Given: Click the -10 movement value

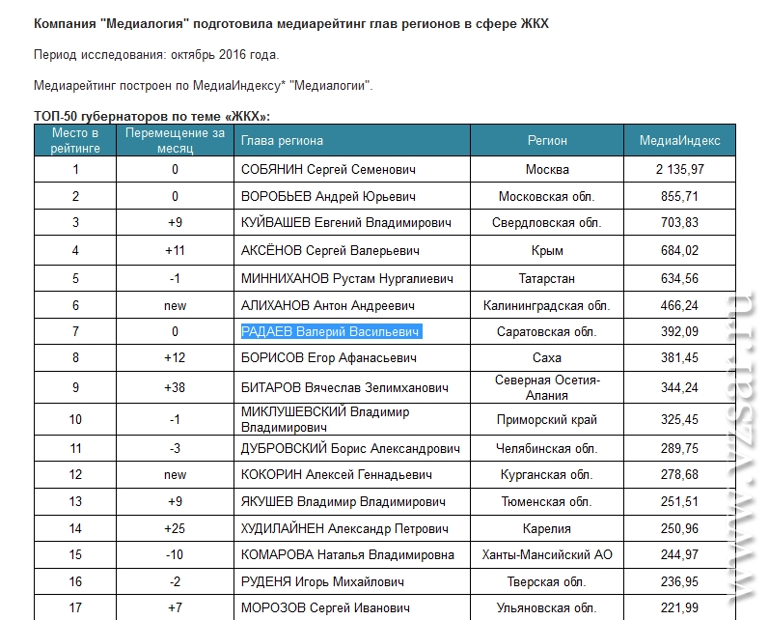Looking at the screenshot, I should pos(175,554).
